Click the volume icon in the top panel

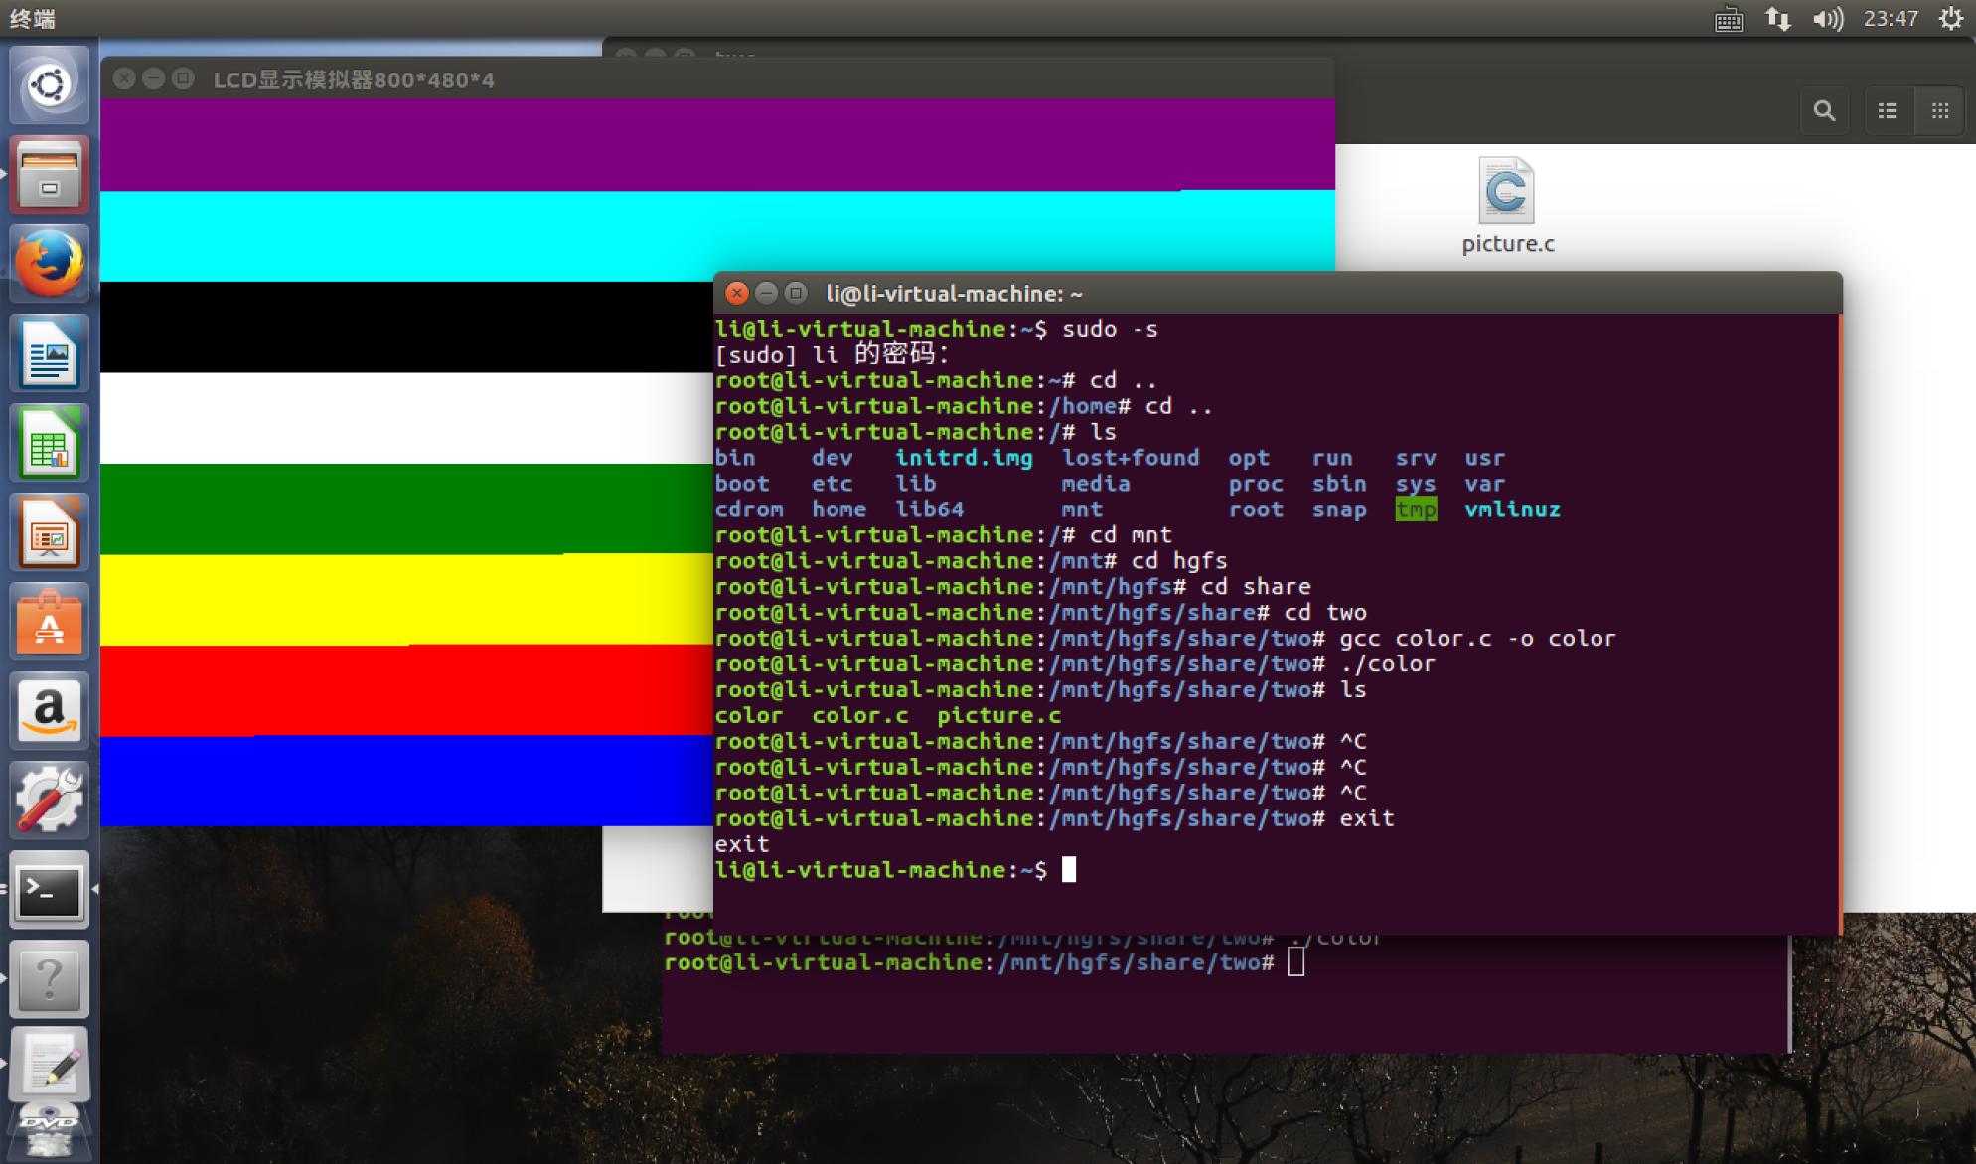[x=1829, y=17]
